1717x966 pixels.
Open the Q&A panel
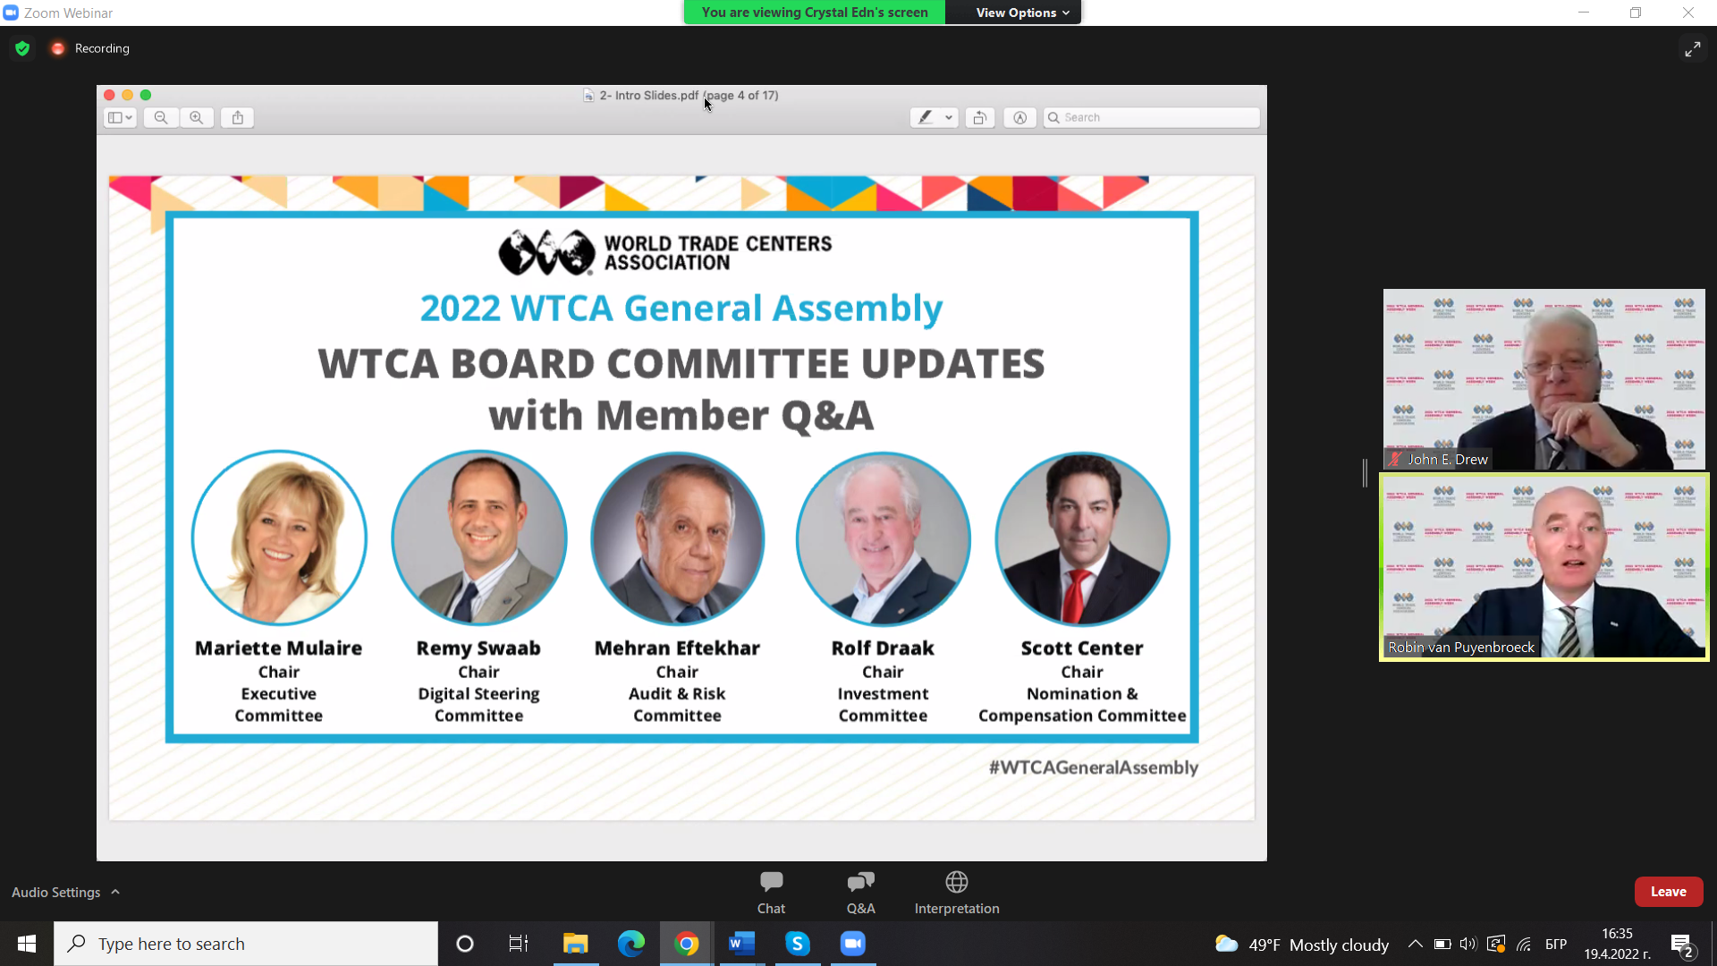[x=860, y=893]
